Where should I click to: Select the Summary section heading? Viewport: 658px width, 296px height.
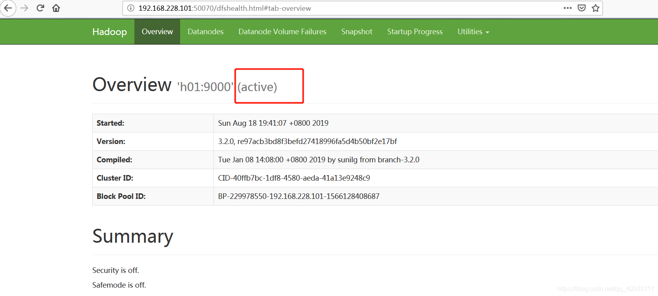pos(133,236)
